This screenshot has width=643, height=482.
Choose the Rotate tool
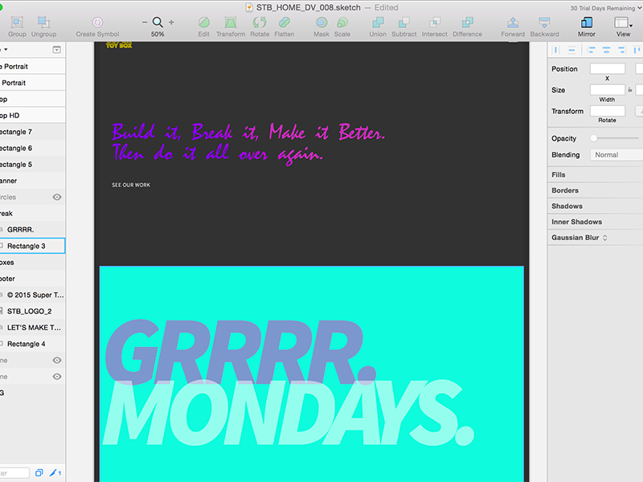(x=260, y=27)
